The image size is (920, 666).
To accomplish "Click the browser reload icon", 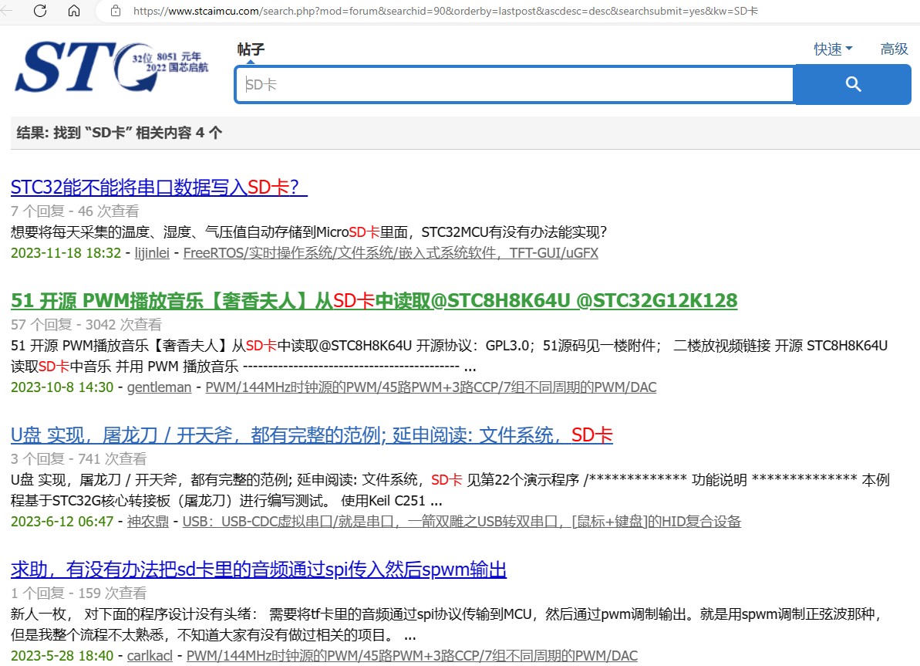I will 40,11.
